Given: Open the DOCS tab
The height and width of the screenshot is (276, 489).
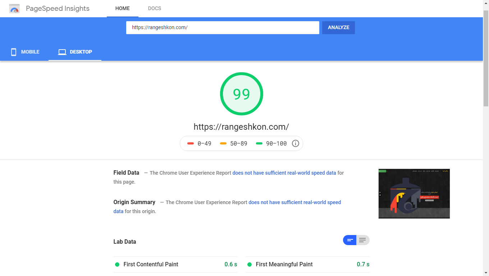Looking at the screenshot, I should (x=155, y=8).
